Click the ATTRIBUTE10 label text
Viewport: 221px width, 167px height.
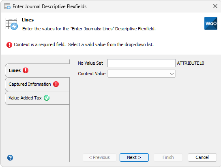click(x=191, y=63)
